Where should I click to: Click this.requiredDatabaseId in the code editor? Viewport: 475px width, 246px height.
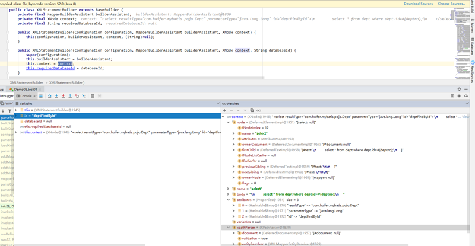tap(50, 68)
